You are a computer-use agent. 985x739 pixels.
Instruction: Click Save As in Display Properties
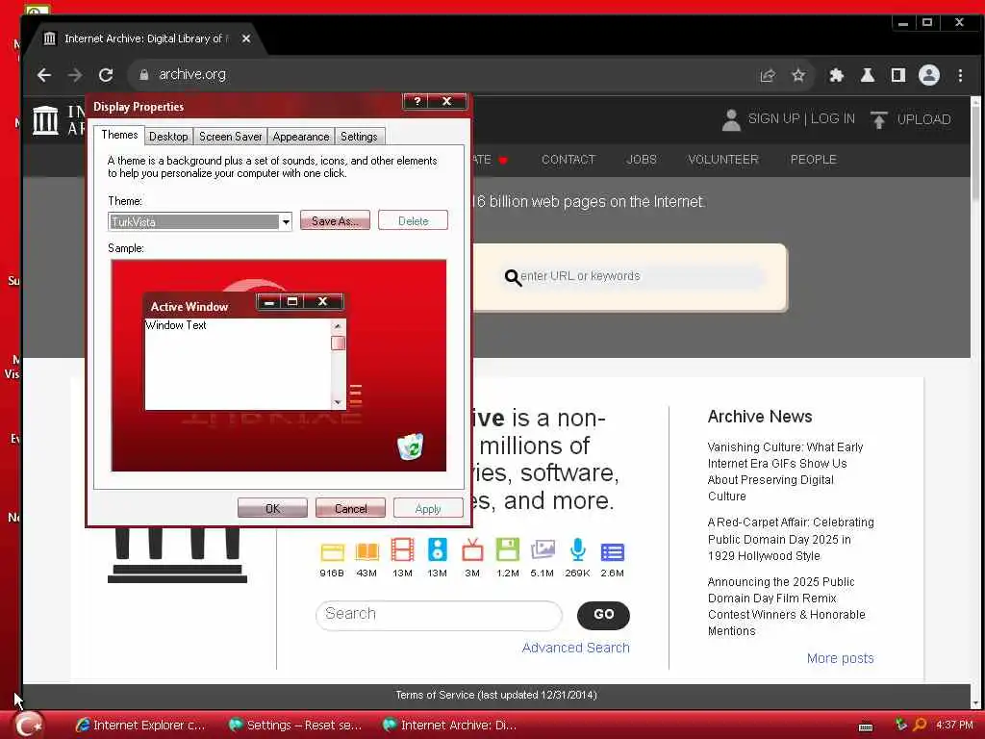[335, 220]
